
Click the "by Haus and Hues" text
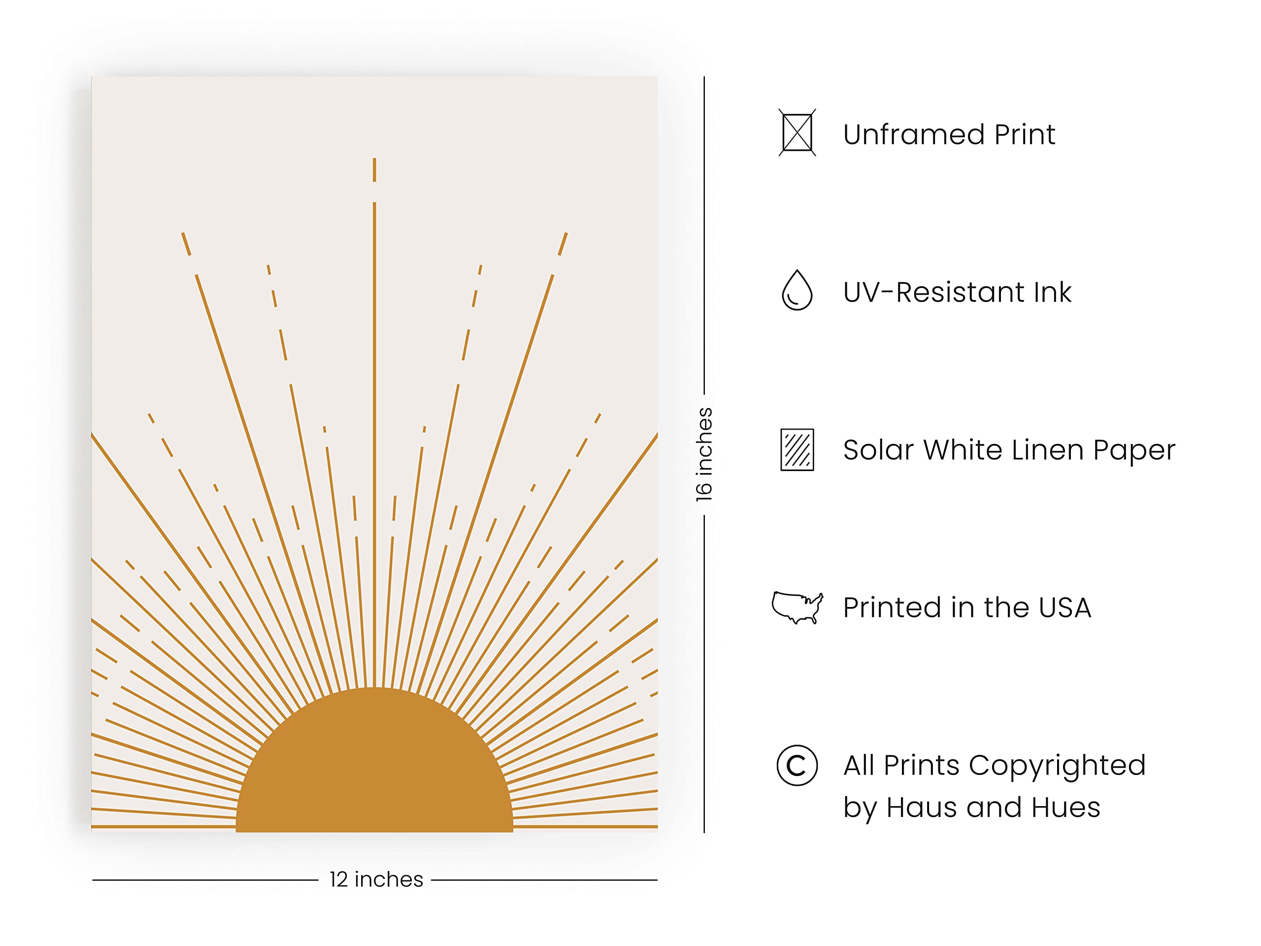click(971, 808)
